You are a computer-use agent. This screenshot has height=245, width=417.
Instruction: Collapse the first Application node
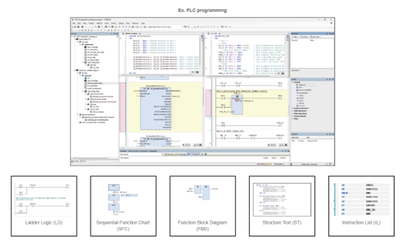[x=80, y=45]
